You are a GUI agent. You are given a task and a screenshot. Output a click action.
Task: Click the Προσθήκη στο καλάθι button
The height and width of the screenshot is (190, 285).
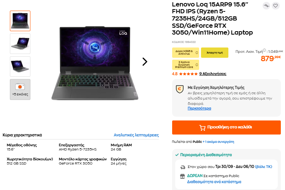click(x=226, y=127)
